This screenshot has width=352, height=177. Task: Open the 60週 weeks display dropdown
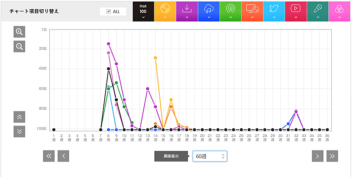(x=210, y=156)
